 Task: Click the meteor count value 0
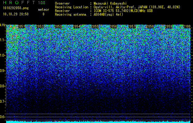click(x=44, y=14)
